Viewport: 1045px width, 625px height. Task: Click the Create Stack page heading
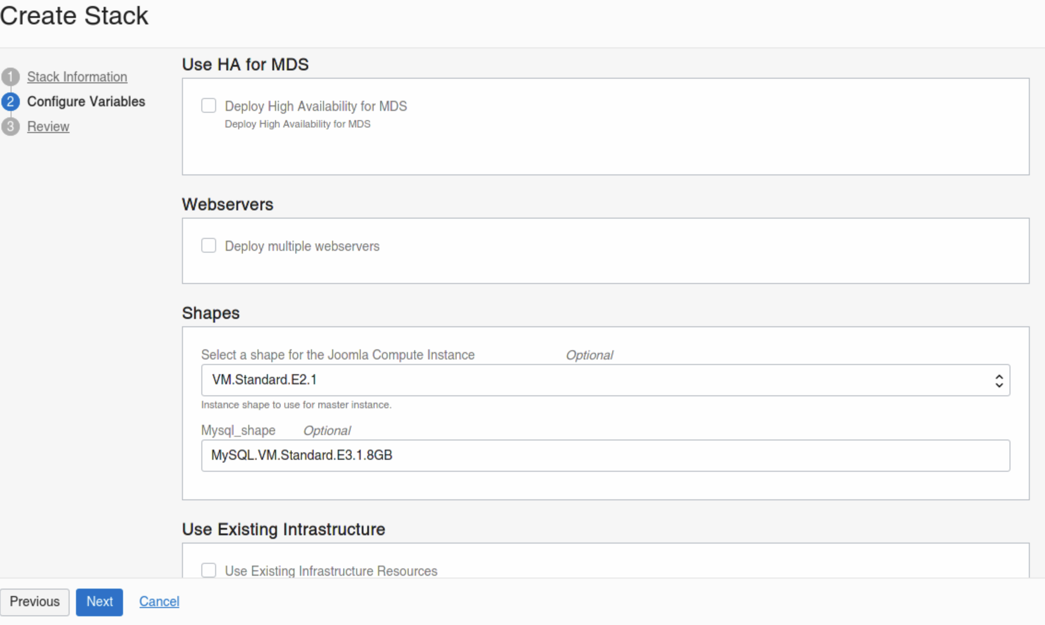[74, 16]
